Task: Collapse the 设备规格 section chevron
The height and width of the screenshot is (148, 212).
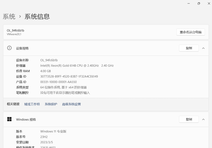Action: point(203,48)
